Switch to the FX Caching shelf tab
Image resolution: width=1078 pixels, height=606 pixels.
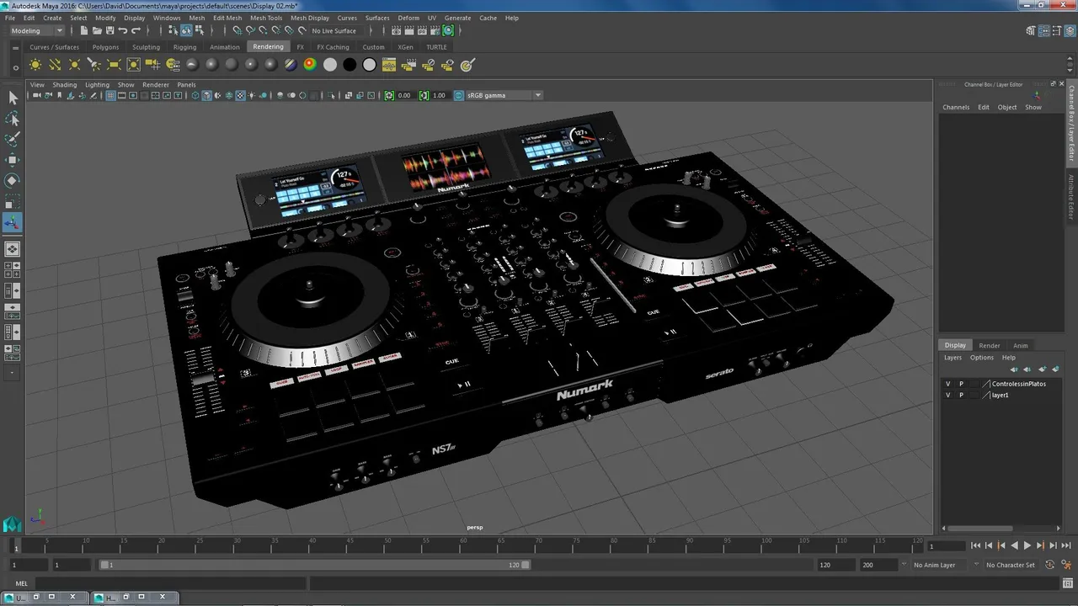point(333,47)
